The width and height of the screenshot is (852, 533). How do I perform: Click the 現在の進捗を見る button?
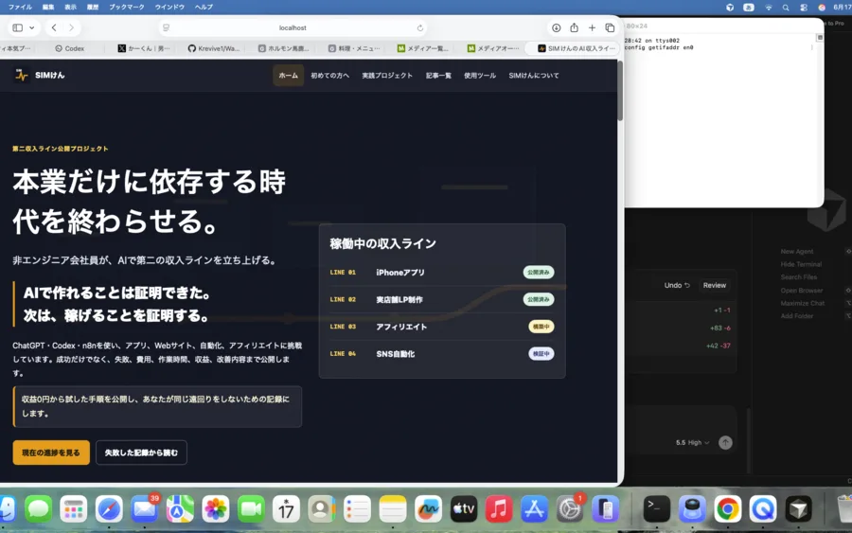51,453
